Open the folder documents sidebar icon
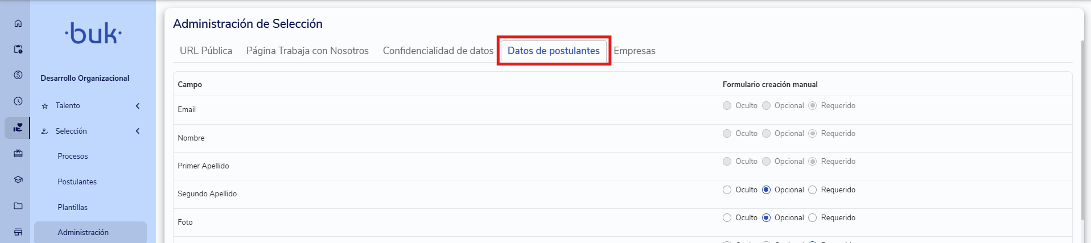 coord(18,205)
